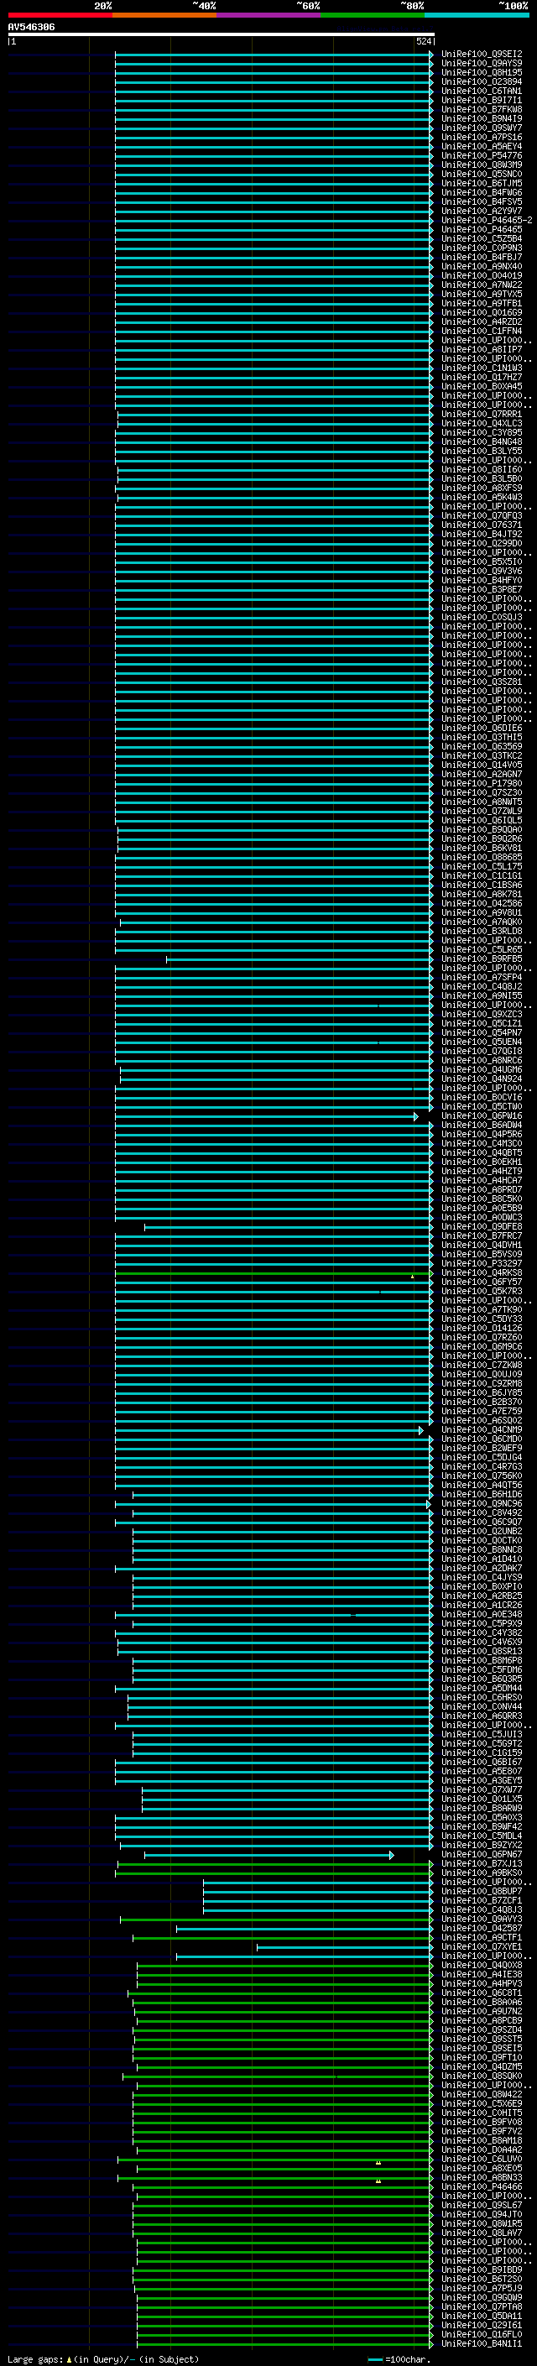Image resolution: width=537 pixels, height=2366 pixels.
Task: Click the orange ~40% identity legend segment
Action: [164, 15]
